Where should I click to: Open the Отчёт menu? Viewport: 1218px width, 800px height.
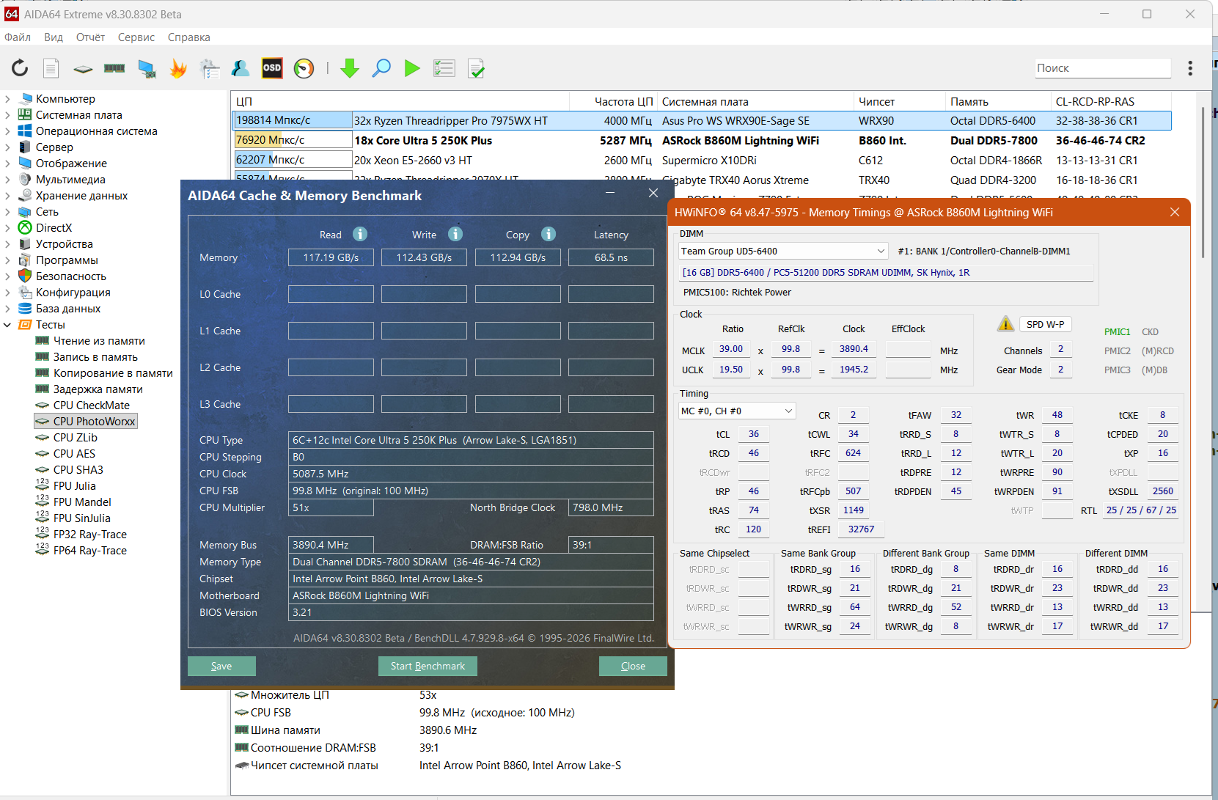tap(90, 37)
